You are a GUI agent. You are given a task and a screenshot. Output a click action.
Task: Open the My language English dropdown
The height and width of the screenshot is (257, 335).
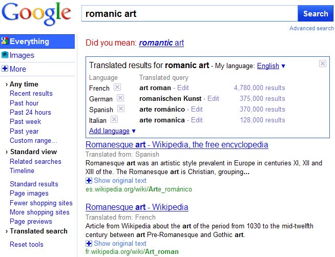coord(271,66)
